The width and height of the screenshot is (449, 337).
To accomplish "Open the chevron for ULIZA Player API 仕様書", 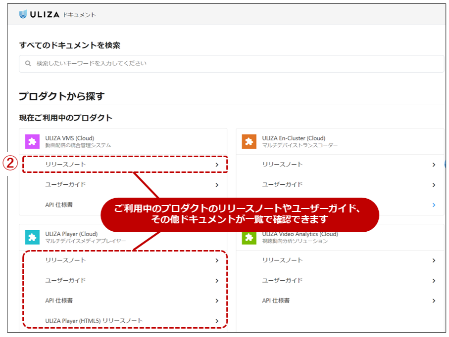I will (217, 301).
